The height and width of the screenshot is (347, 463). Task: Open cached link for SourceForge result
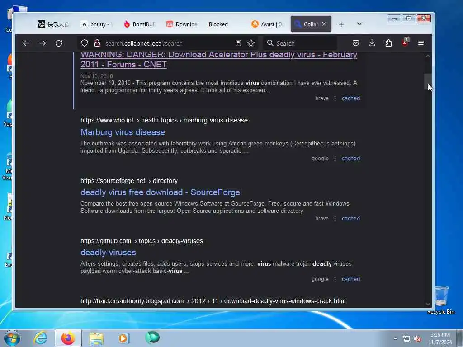coord(351,219)
